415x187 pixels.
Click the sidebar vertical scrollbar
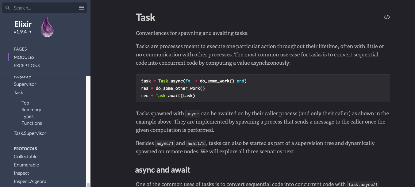[88, 131]
